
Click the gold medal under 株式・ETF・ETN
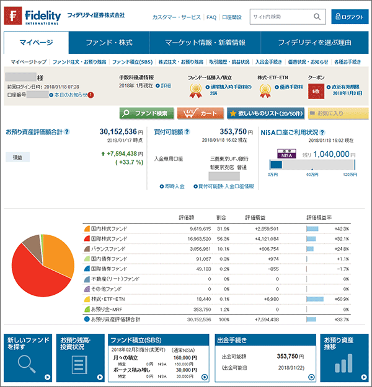point(265,90)
